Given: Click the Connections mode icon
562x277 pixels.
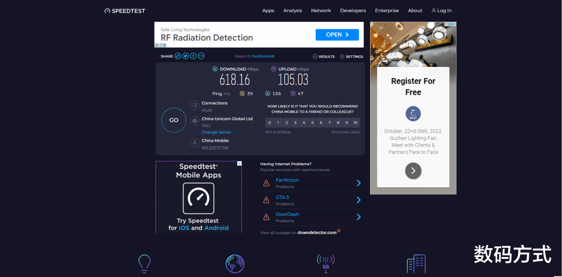Looking at the screenshot, I should pos(194,105).
